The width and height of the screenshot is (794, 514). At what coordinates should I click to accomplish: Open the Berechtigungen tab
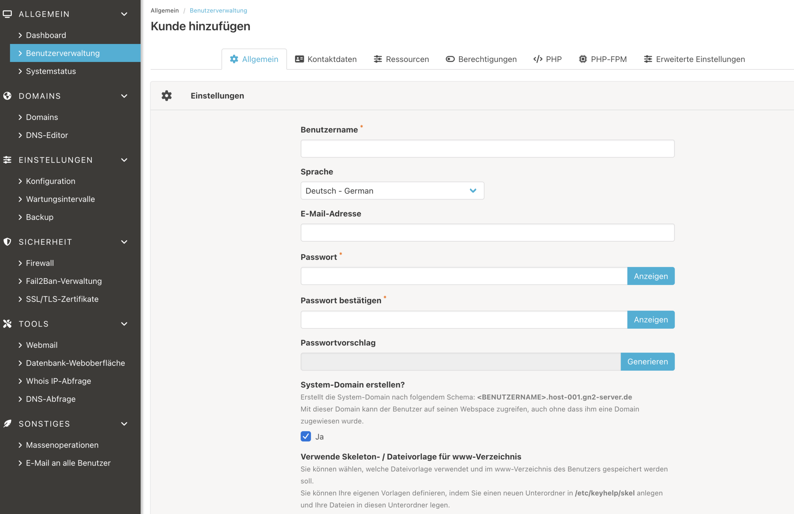point(481,59)
